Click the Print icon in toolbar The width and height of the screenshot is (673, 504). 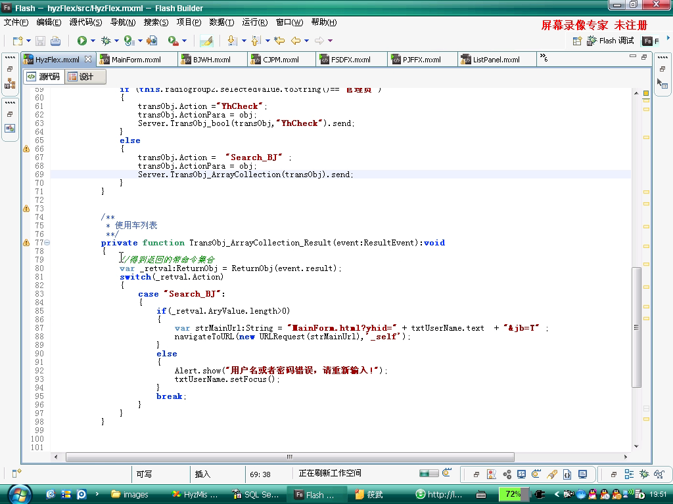[55, 41]
